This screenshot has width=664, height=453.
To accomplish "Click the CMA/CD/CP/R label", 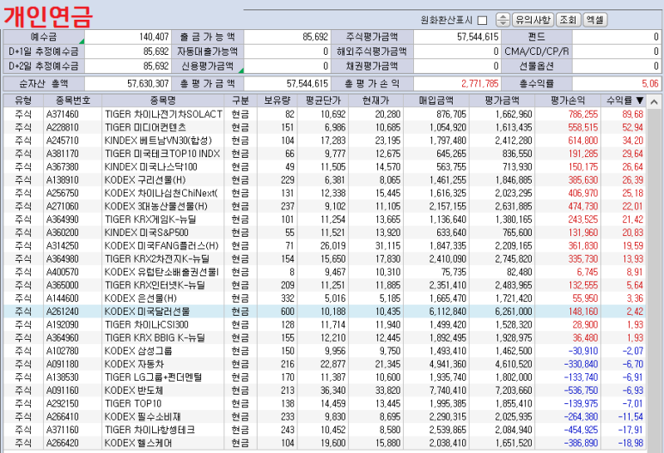I will [537, 51].
